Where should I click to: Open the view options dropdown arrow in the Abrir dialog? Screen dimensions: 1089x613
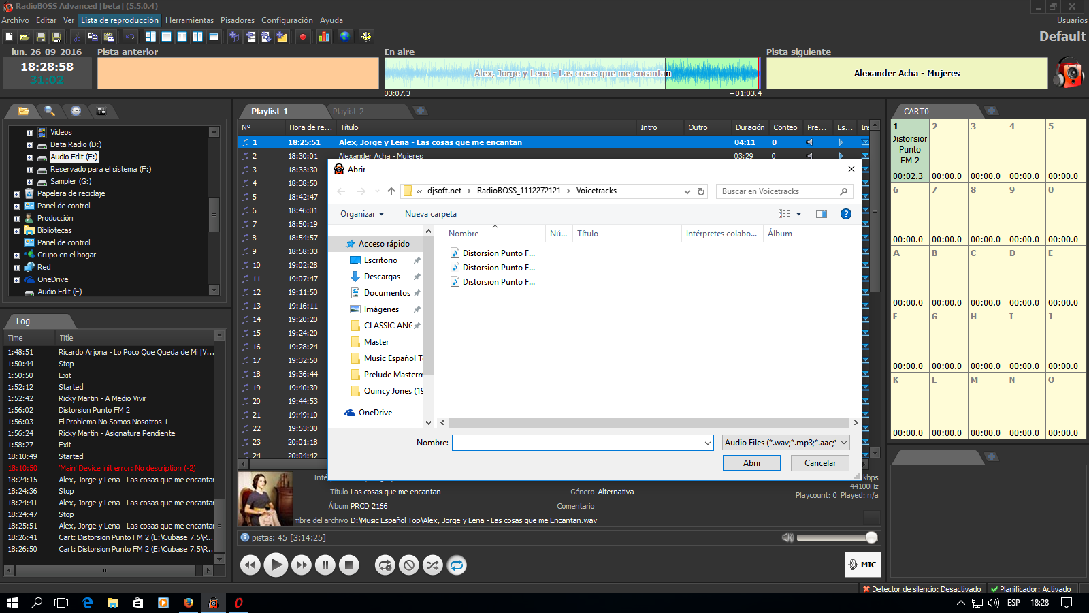798,214
